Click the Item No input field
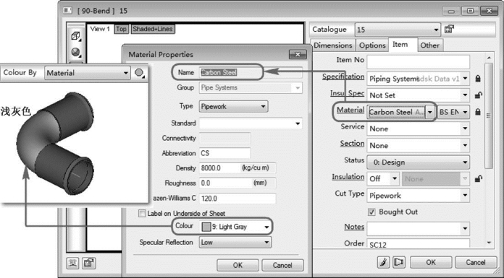Screen dimensions: 504x278 point(418,61)
